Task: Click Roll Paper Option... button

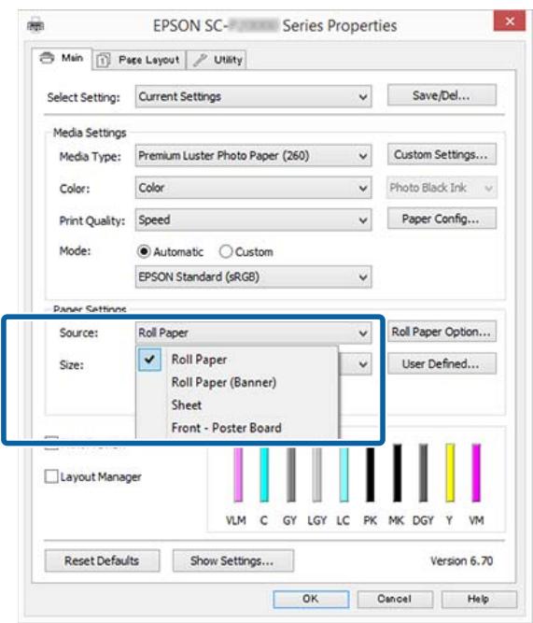Action: tap(442, 332)
